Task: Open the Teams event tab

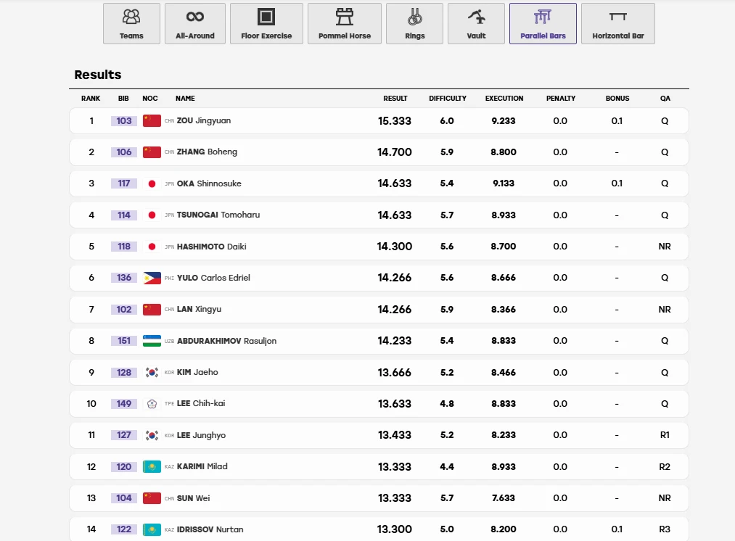Action: coord(131,24)
